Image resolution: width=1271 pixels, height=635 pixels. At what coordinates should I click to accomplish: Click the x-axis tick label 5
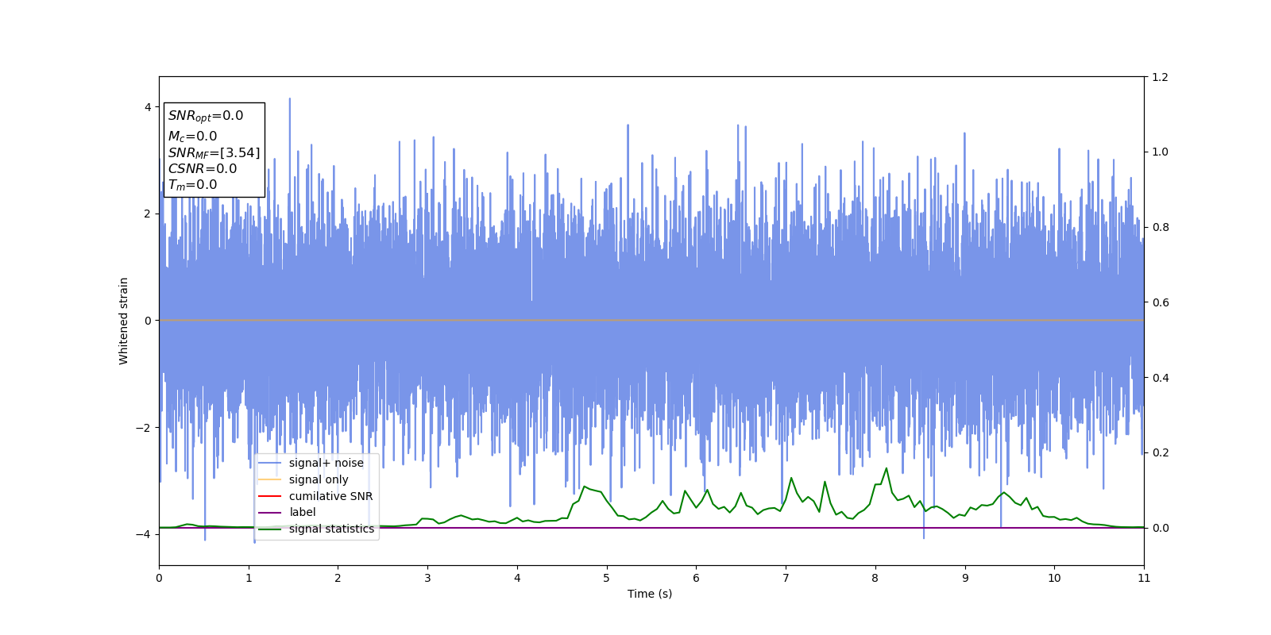point(606,578)
